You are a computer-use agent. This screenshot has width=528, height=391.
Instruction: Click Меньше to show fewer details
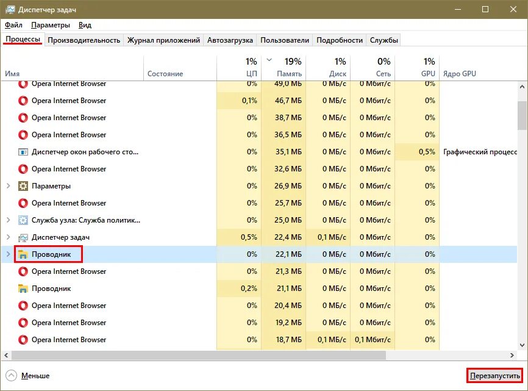point(35,376)
